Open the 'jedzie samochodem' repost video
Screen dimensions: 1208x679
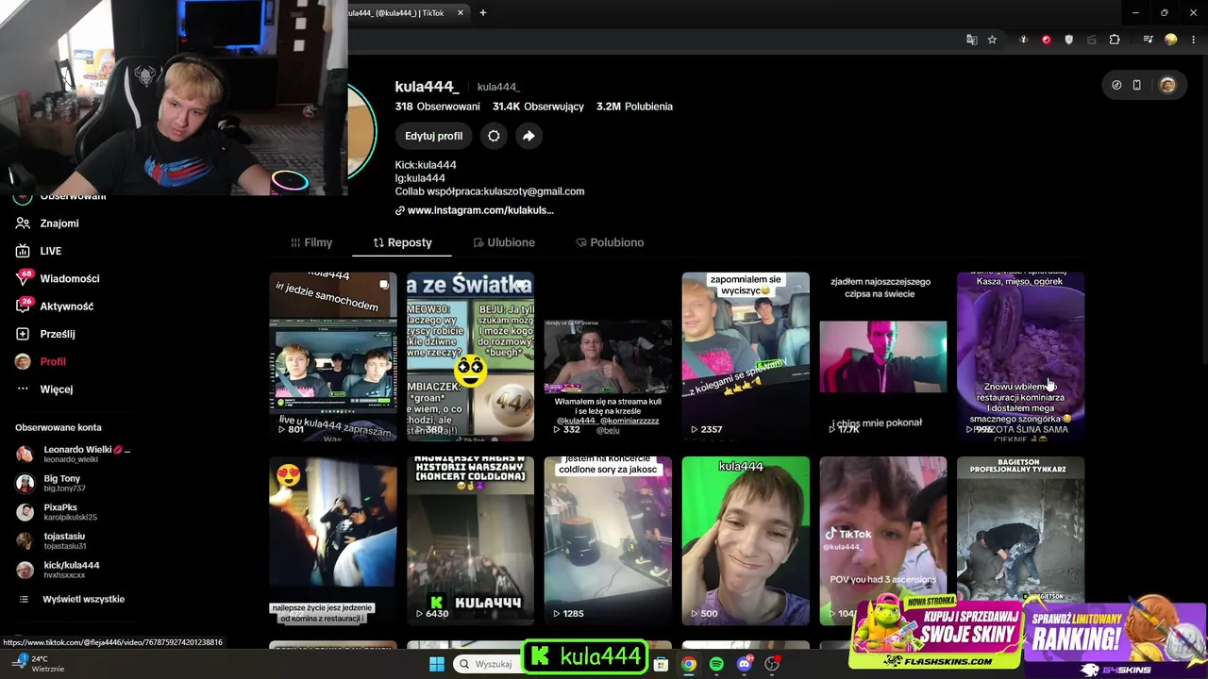(x=333, y=356)
